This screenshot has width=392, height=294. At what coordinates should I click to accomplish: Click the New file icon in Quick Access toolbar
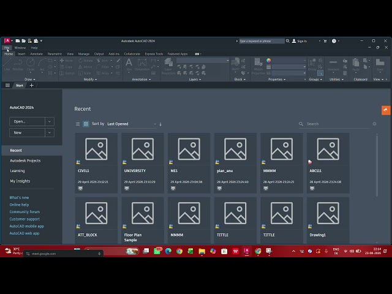[18, 41]
